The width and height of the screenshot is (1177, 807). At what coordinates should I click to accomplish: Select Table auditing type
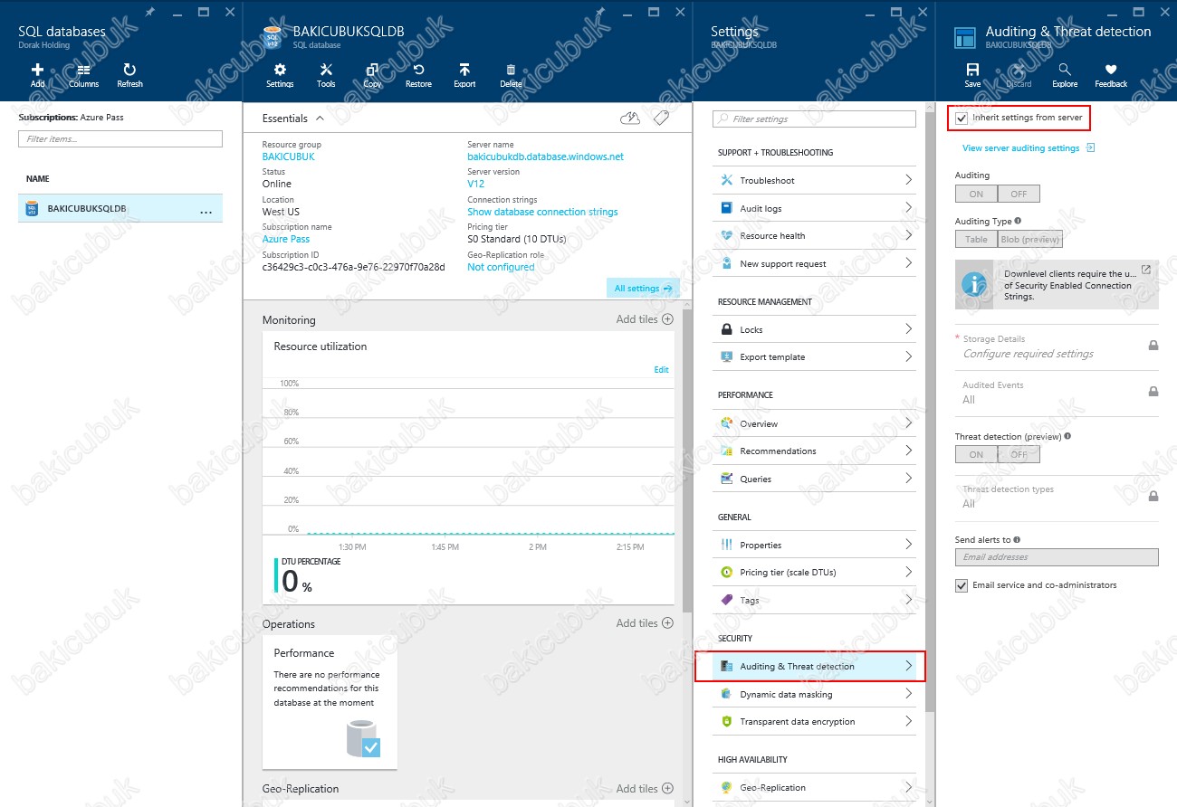[976, 240]
